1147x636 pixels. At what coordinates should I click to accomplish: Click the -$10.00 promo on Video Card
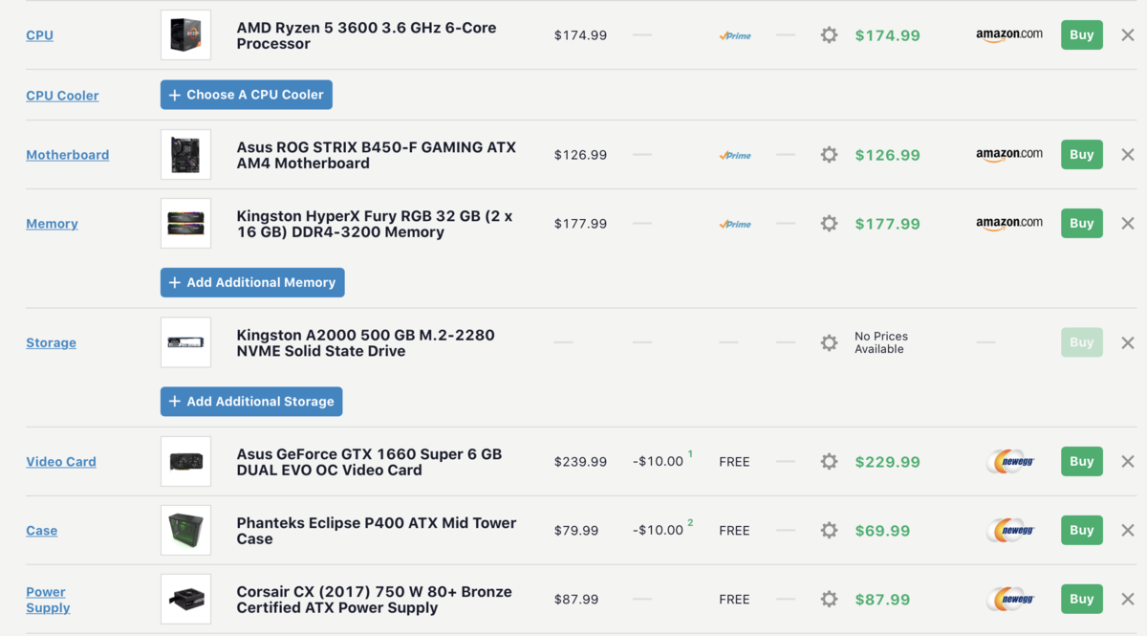coord(658,462)
